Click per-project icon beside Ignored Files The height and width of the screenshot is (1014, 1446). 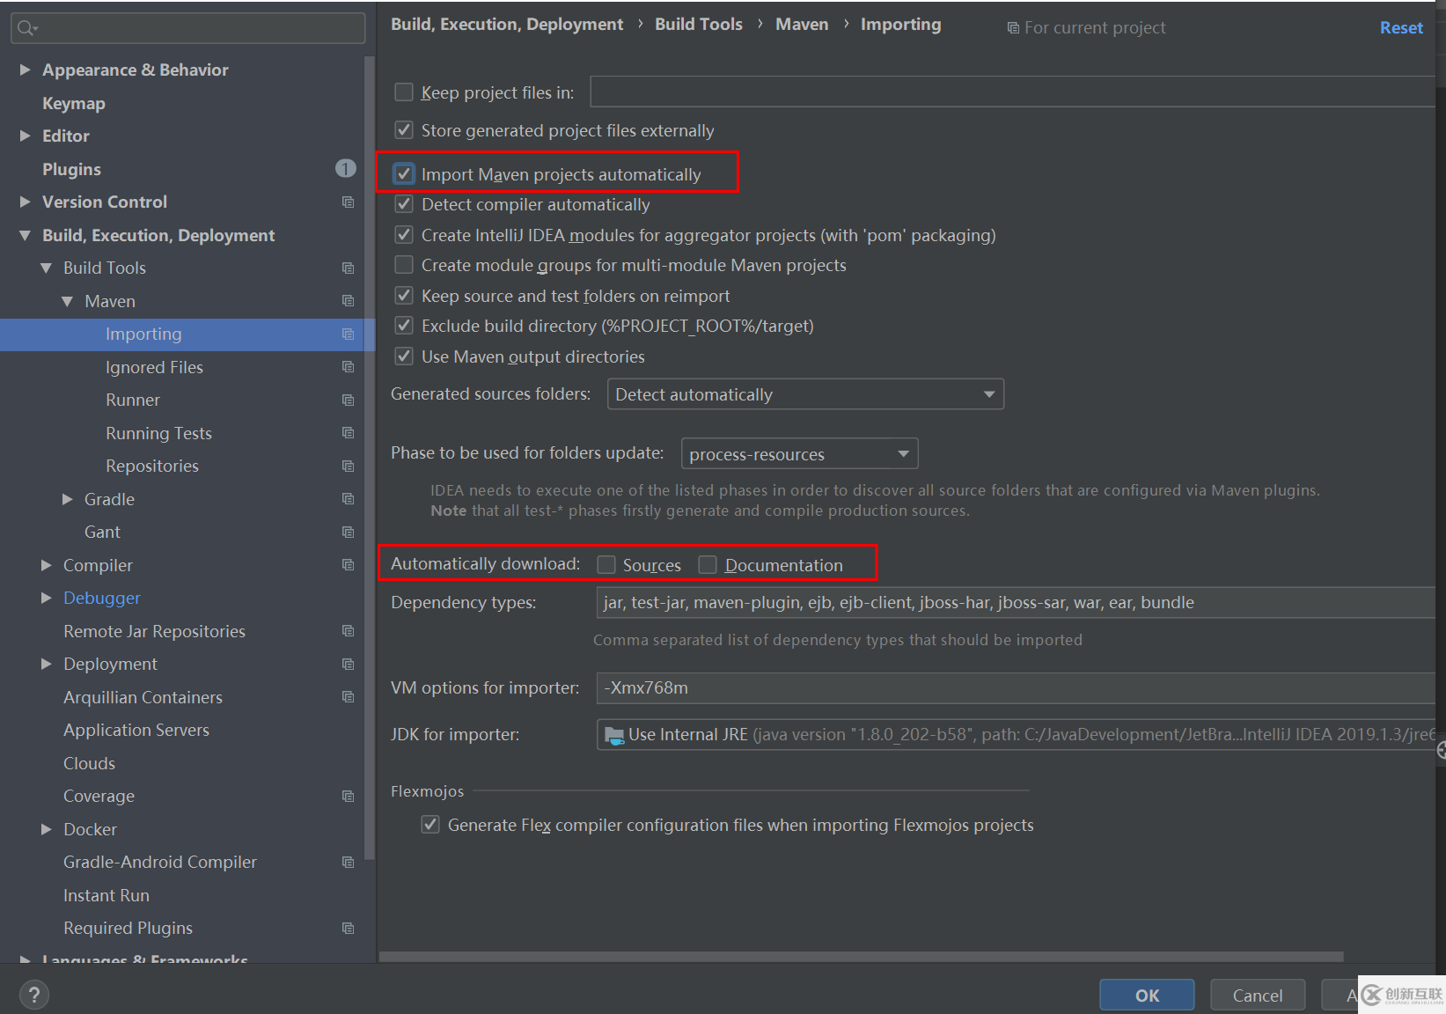coord(348,367)
